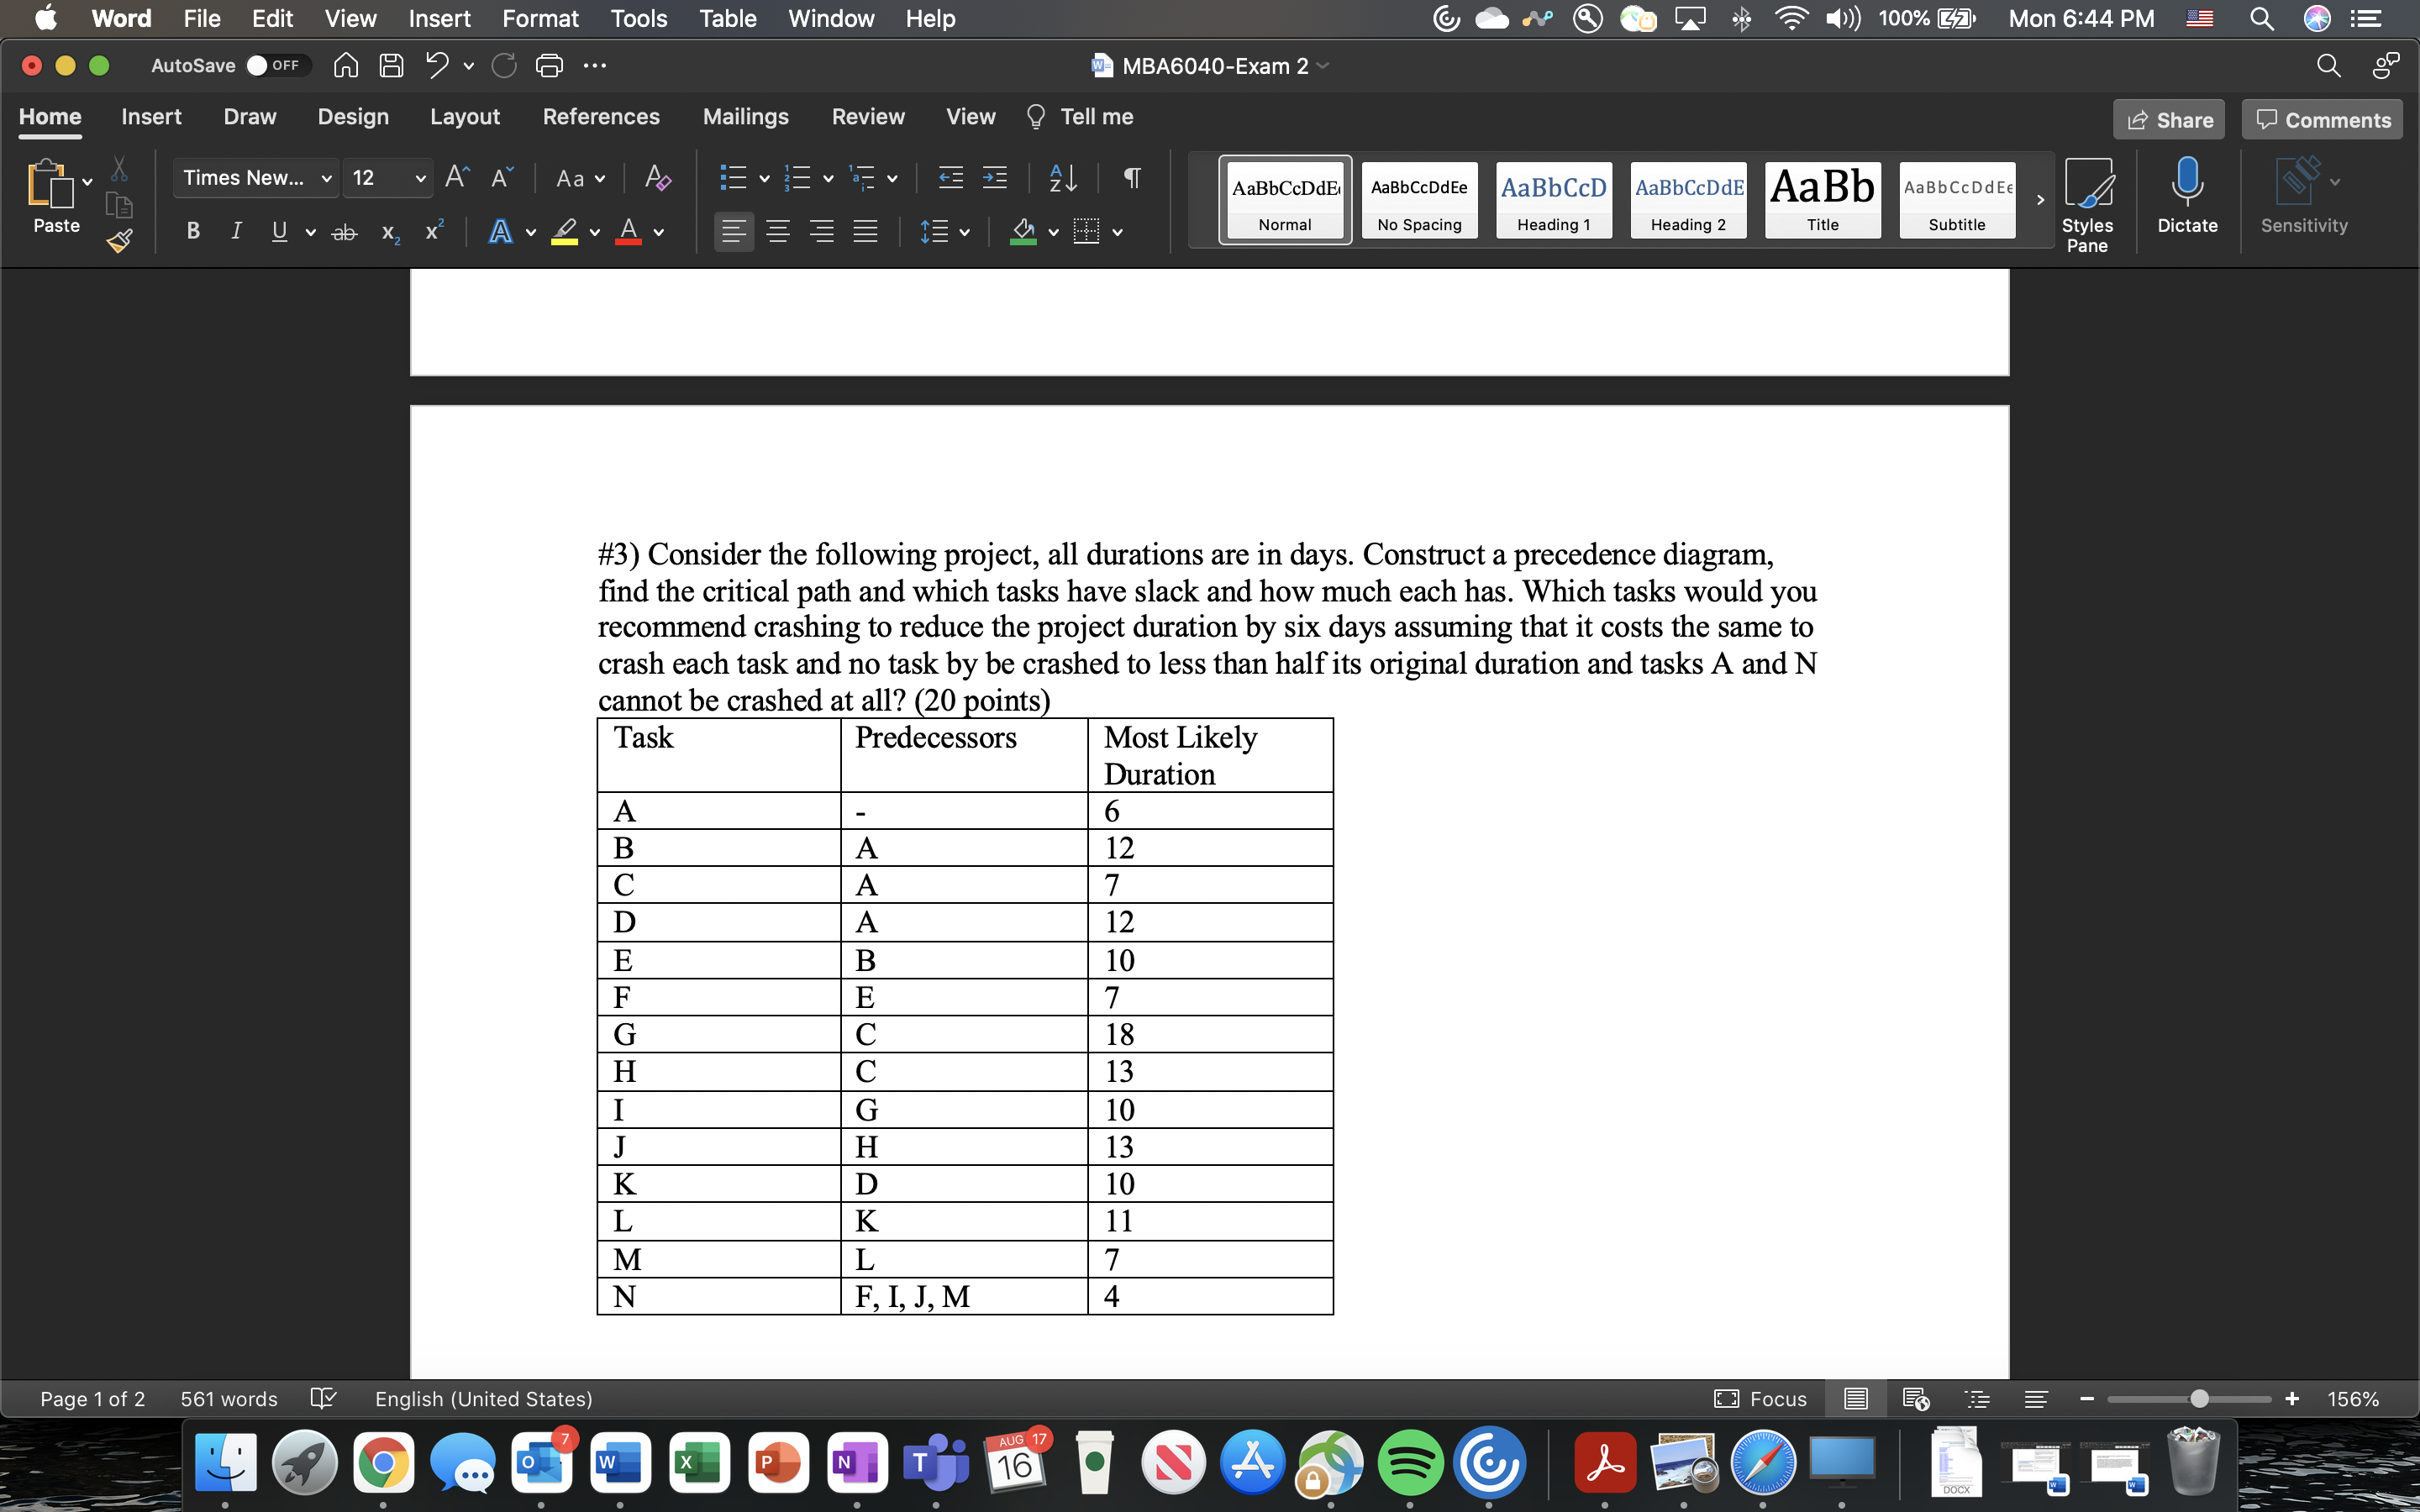The image size is (2420, 1512).
Task: Open the font color dropdown
Action: click(658, 232)
